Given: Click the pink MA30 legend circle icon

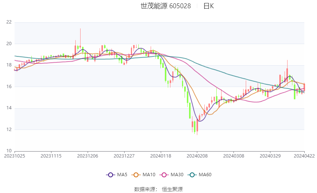Looking at the screenshot, I should tap(164, 175).
